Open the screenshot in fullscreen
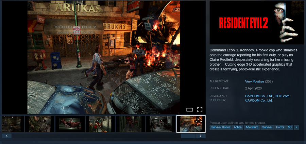The height and width of the screenshot is (144, 306). tap(200, 110)
